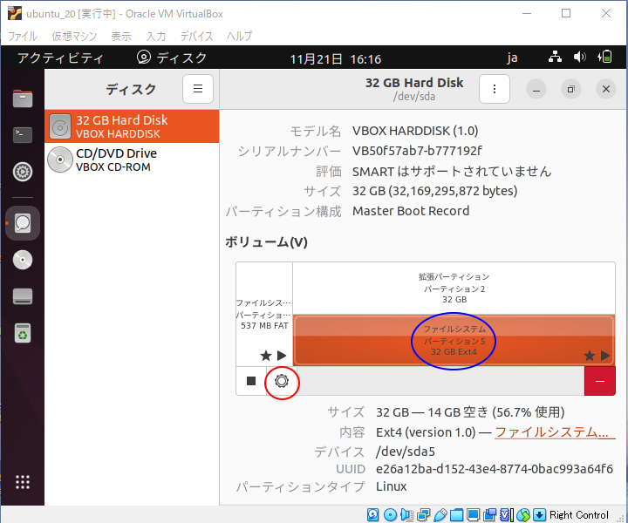The width and height of the screenshot is (628, 523).
Task: Click the Right Control host key label
Action: point(579,514)
